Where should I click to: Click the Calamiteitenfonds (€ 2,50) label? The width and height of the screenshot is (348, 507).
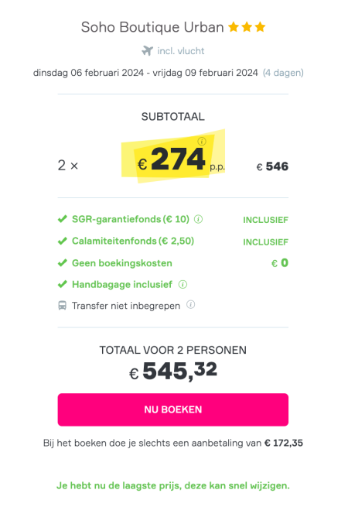(133, 242)
